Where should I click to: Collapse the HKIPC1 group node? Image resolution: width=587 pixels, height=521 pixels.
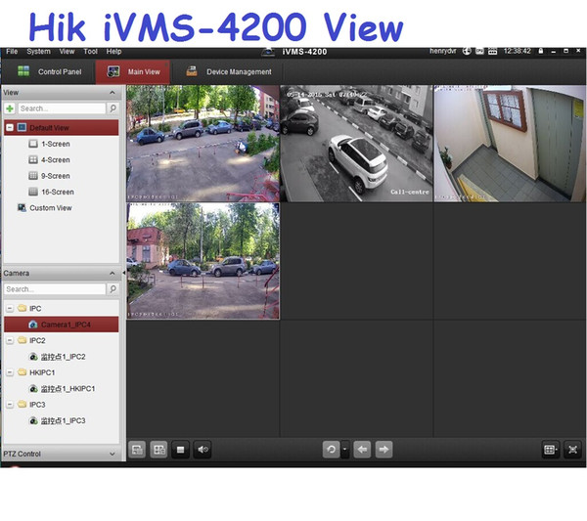(x=10, y=372)
